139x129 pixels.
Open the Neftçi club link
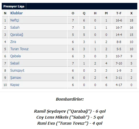coord(15,20)
